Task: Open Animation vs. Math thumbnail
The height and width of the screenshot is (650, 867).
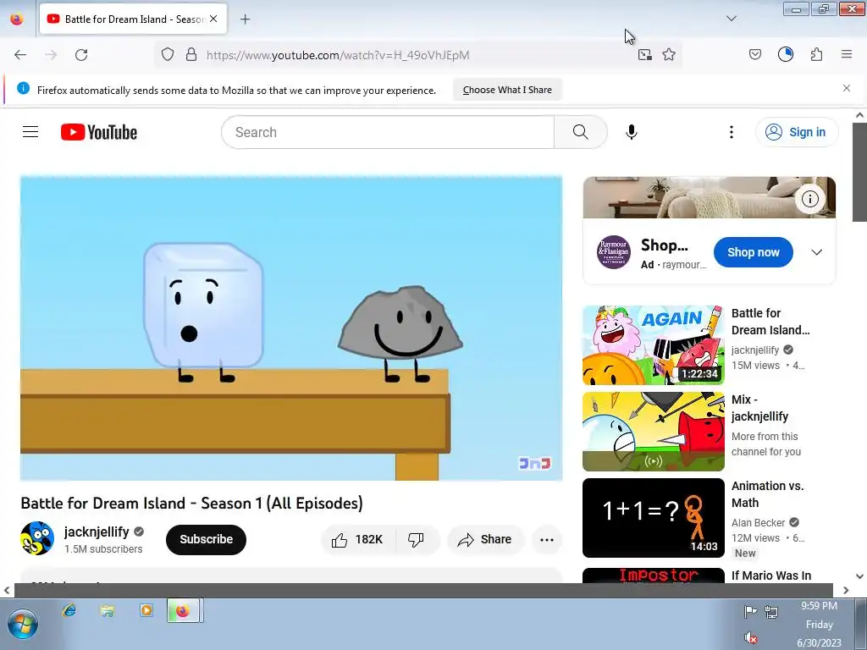Action: point(653,518)
